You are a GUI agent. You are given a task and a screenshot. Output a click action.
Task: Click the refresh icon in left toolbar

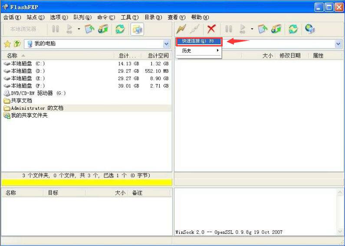point(120,29)
